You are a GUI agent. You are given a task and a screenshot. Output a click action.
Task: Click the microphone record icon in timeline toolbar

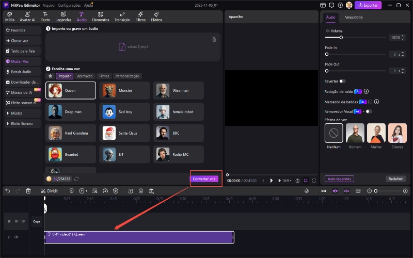pyautogui.click(x=307, y=191)
